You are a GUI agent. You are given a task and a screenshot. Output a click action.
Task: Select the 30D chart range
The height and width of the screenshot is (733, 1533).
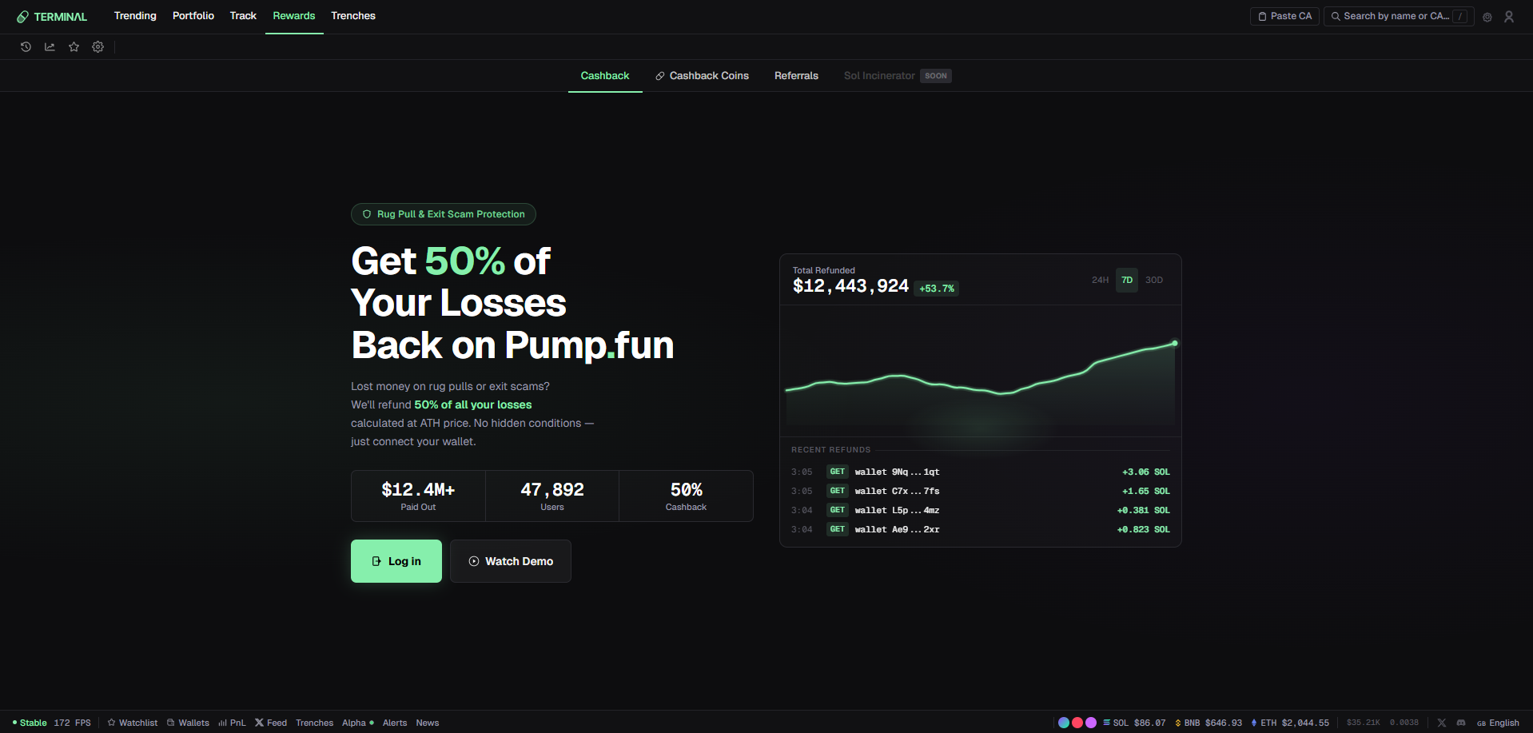[x=1154, y=280]
